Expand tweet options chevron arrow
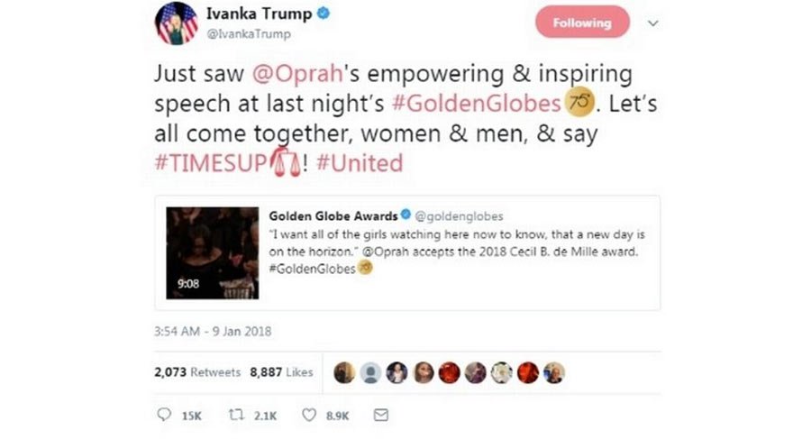The height and width of the screenshot is (439, 793). pos(653,23)
